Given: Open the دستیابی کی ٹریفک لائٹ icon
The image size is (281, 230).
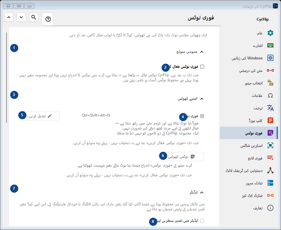Looking at the screenshot, I should [270, 170].
